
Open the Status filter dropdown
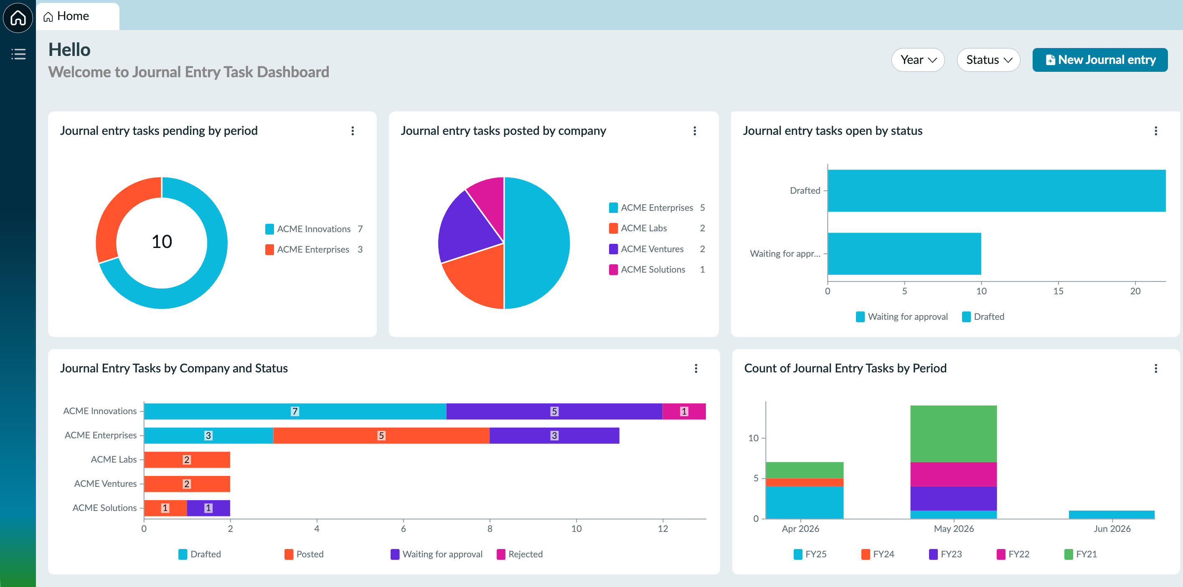[988, 60]
